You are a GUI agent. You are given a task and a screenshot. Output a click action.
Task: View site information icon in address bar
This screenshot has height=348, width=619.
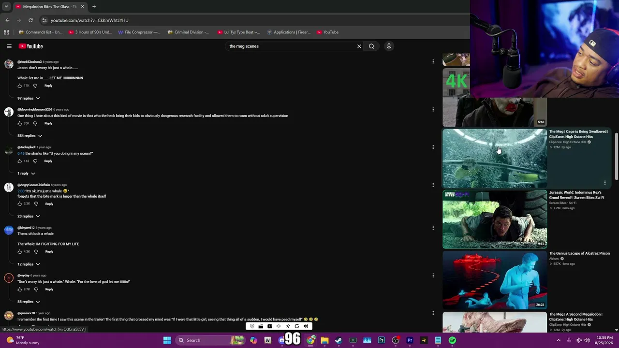coord(44,20)
